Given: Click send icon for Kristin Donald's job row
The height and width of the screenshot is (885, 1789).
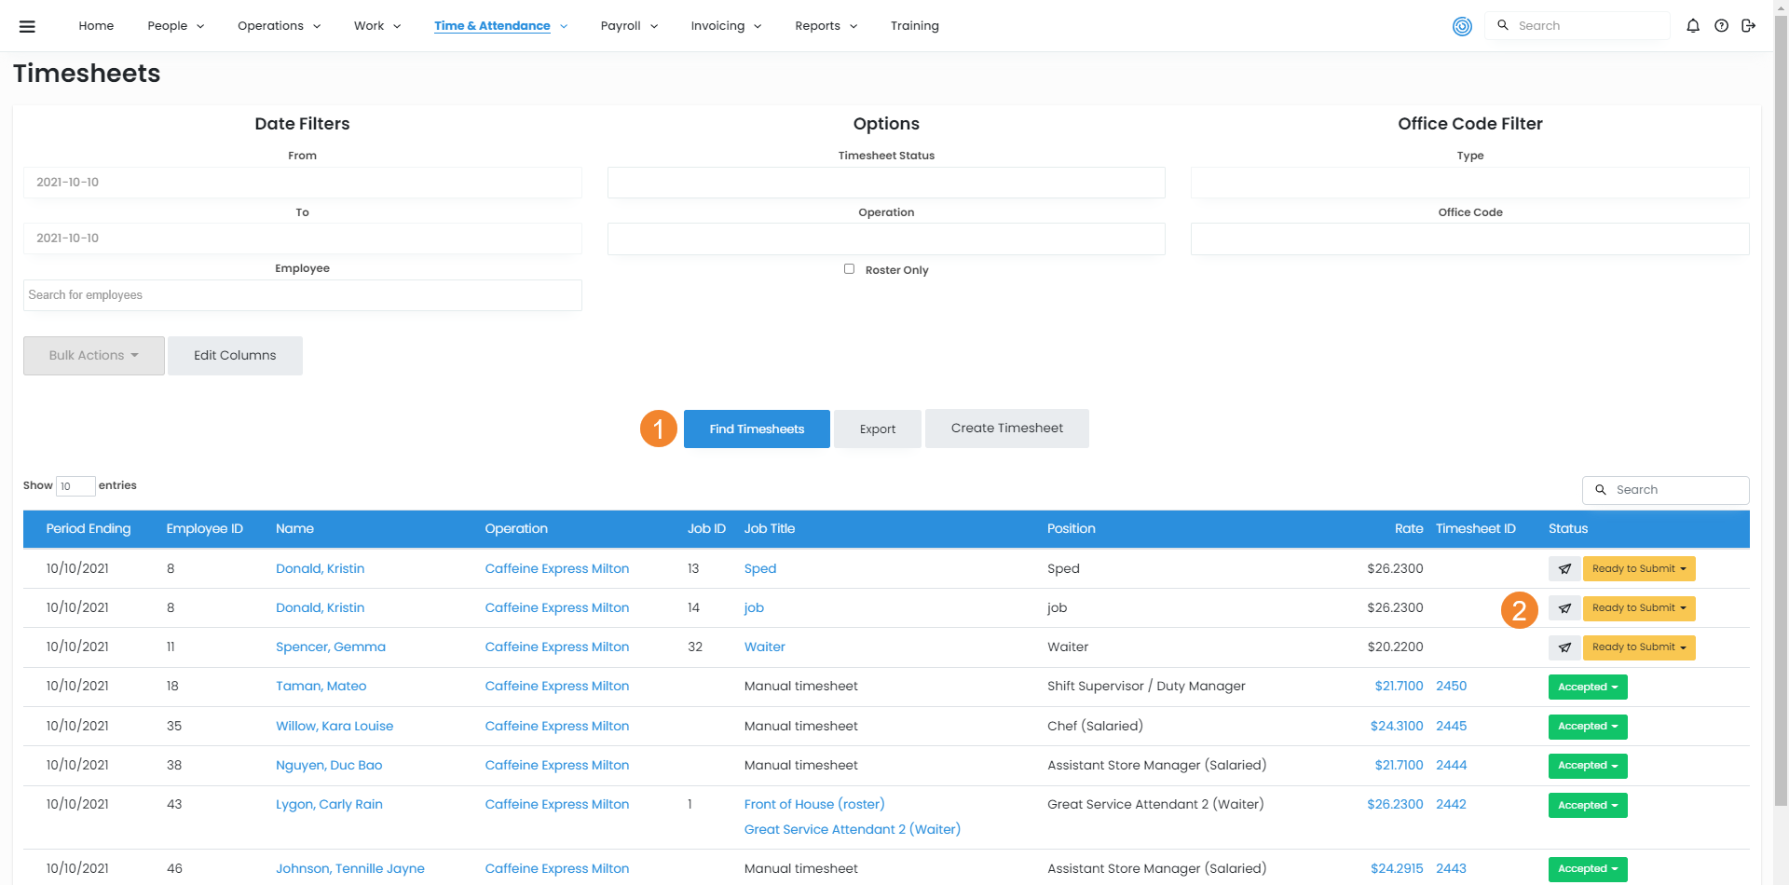Looking at the screenshot, I should click(x=1564, y=608).
